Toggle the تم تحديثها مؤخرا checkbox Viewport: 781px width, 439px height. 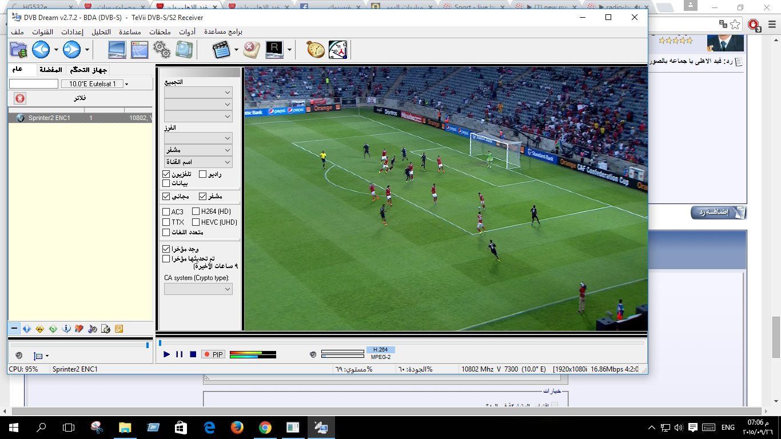click(166, 259)
